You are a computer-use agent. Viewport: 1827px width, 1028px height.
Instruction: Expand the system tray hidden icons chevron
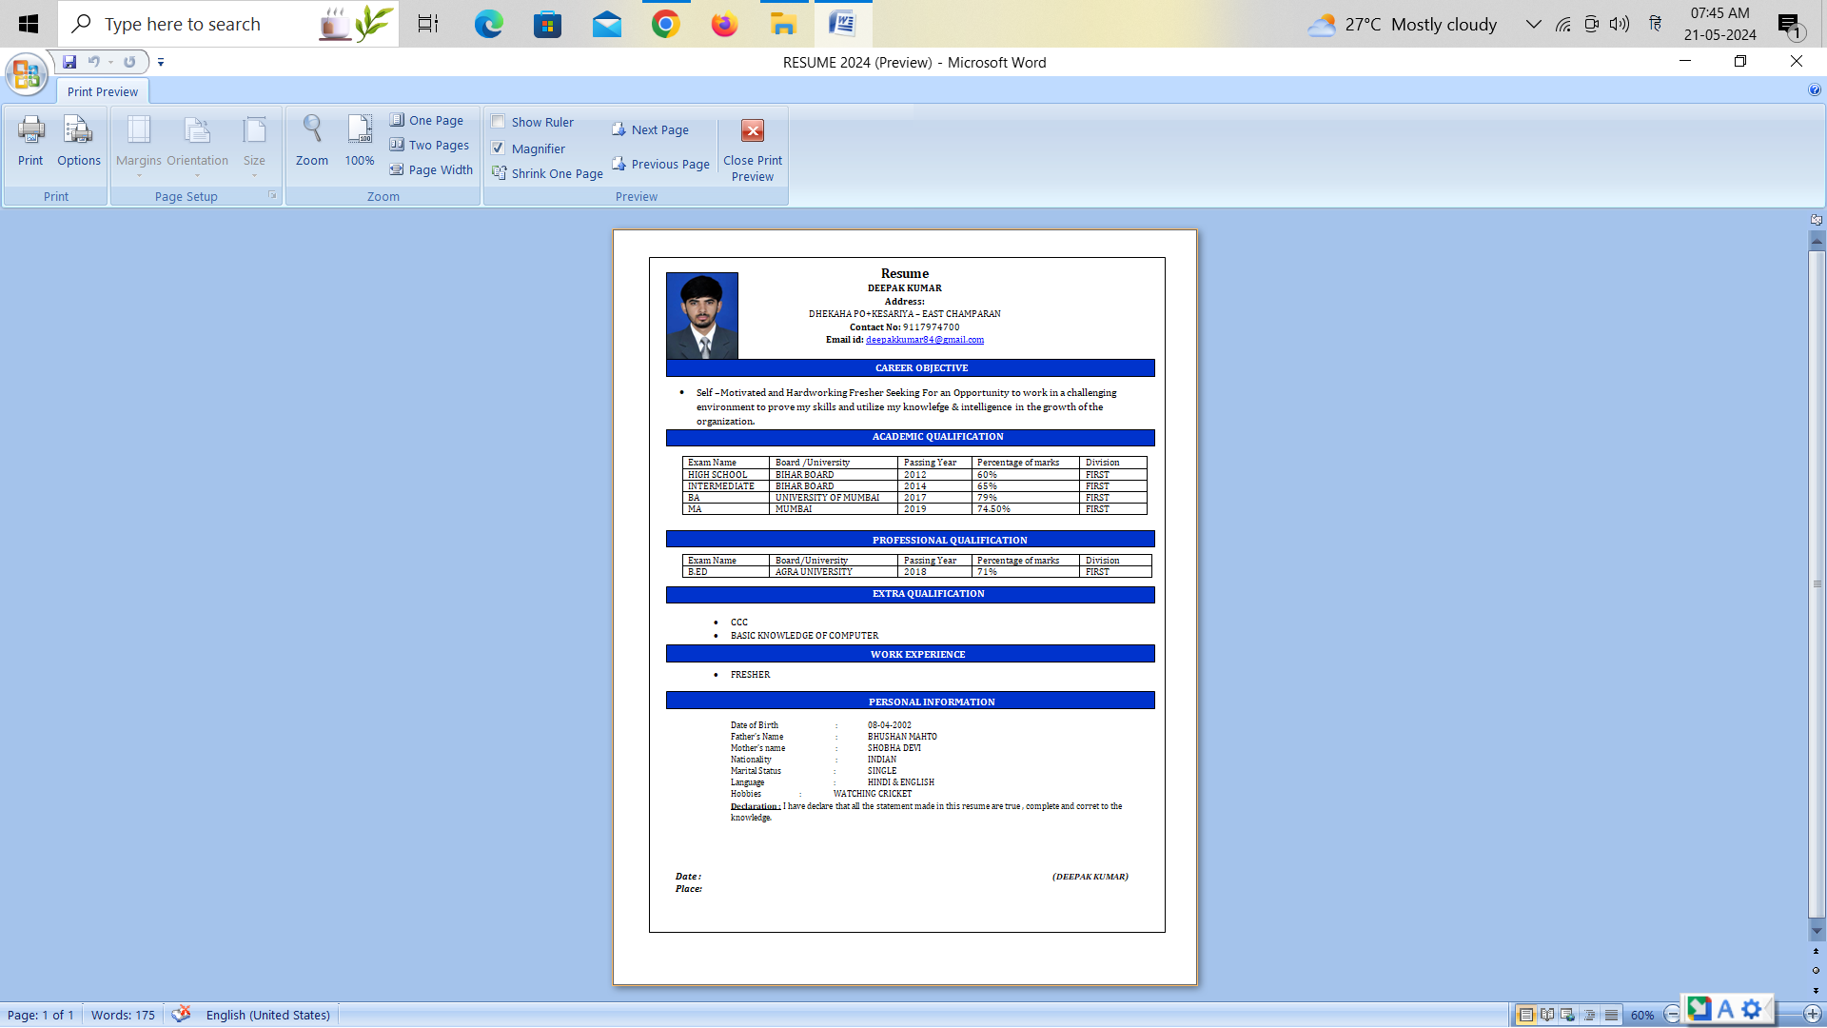point(1533,24)
